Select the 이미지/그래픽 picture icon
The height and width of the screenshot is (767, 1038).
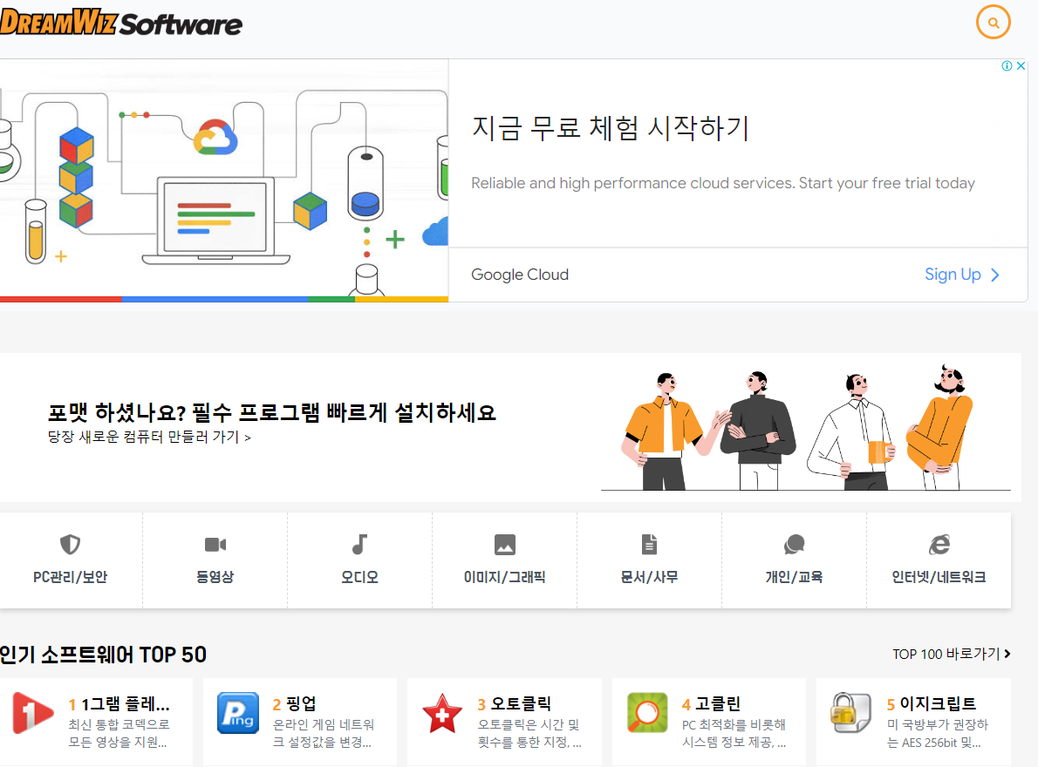[504, 544]
